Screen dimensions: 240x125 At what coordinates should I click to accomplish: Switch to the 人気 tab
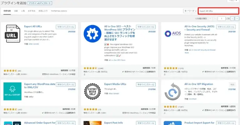tap(23, 11)
